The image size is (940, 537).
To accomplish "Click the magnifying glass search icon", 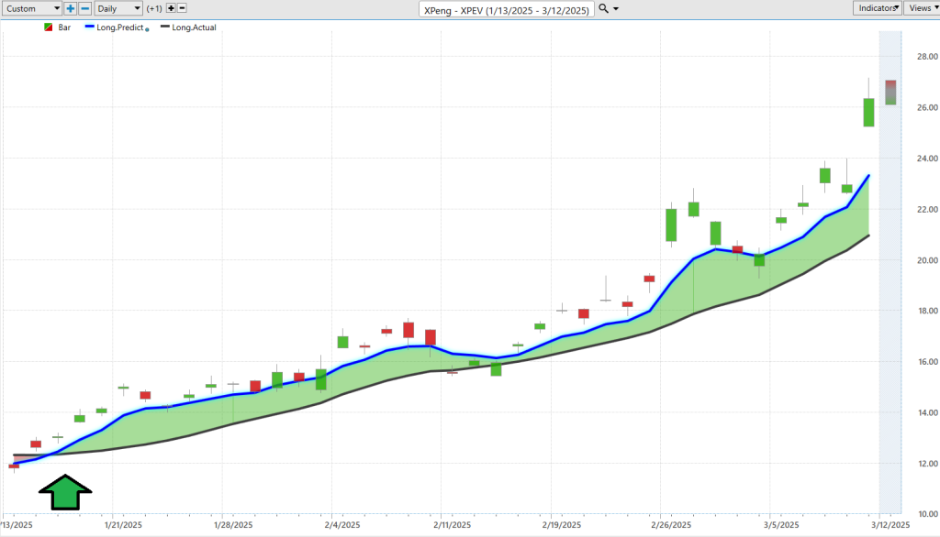I will (602, 8).
